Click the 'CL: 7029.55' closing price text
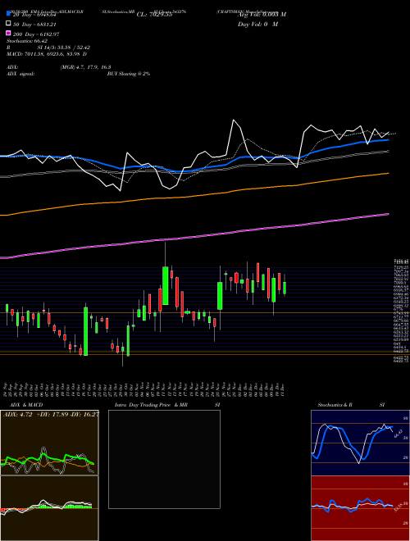Viewport: 410px width, 541px height. click(x=154, y=15)
